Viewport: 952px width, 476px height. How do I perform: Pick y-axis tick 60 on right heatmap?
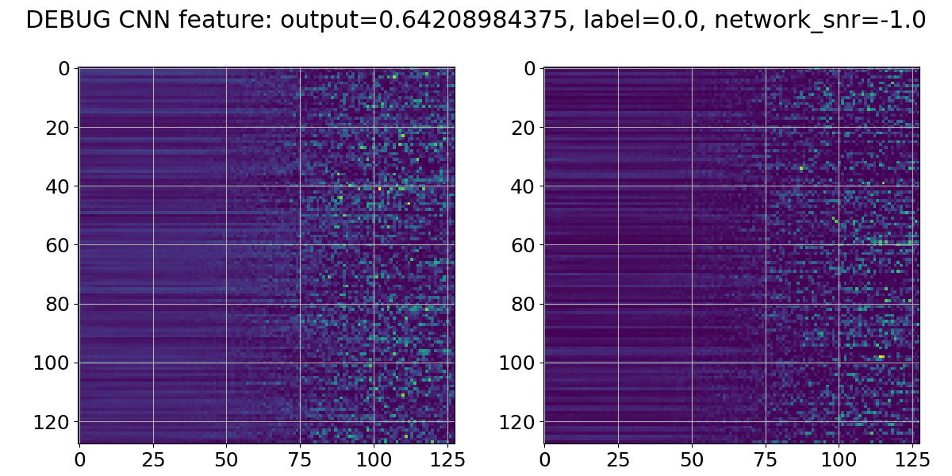[x=522, y=245]
